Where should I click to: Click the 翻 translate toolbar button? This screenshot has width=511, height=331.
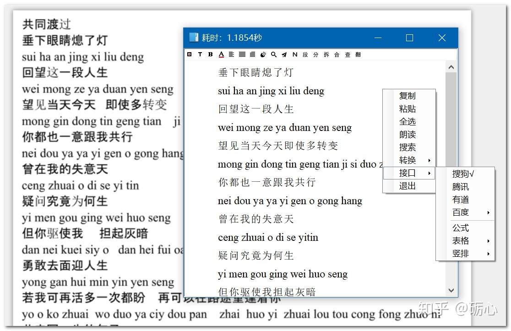click(x=358, y=54)
